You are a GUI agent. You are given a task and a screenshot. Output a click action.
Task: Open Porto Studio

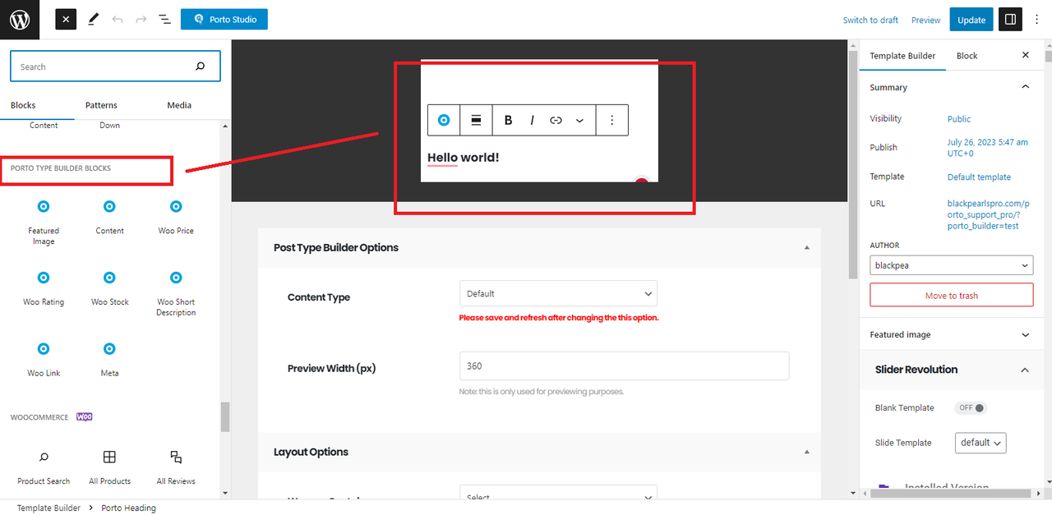coord(224,19)
